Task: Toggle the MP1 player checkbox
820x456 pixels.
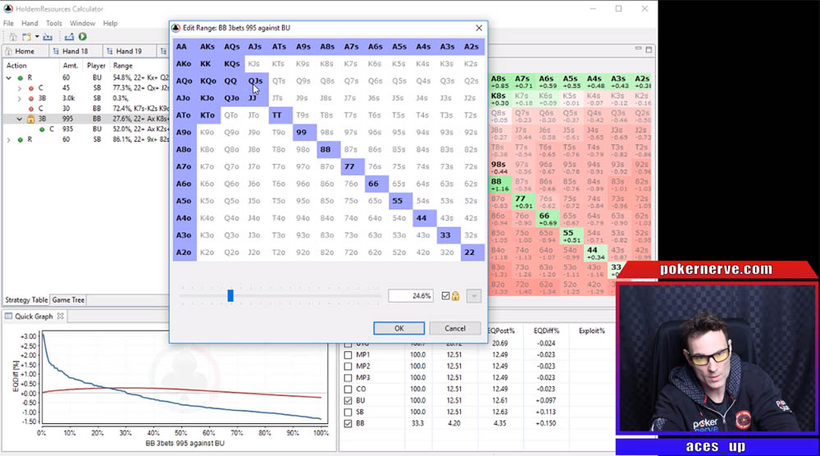Action: (348, 354)
